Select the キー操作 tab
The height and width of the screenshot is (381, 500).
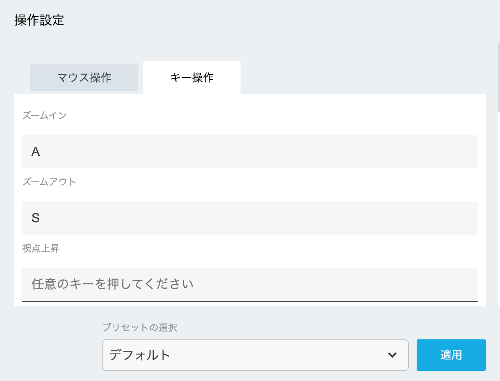coord(191,77)
